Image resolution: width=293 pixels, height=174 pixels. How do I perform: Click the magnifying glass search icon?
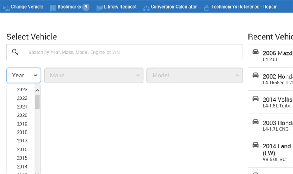(15, 52)
